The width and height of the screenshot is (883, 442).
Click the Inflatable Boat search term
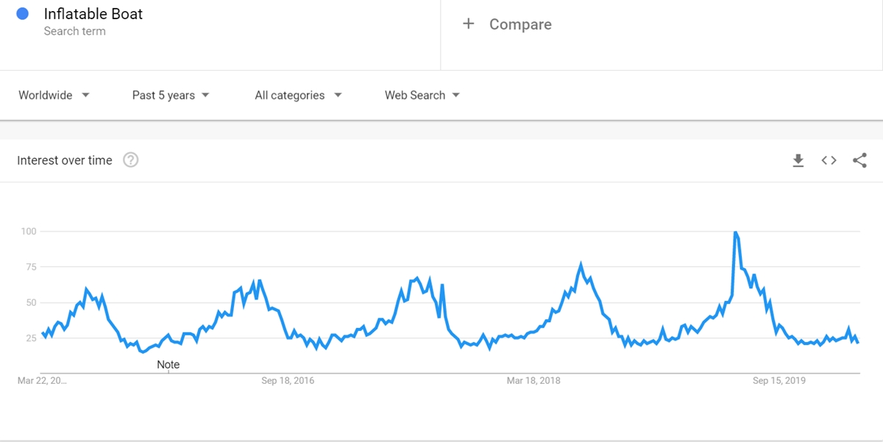click(93, 13)
